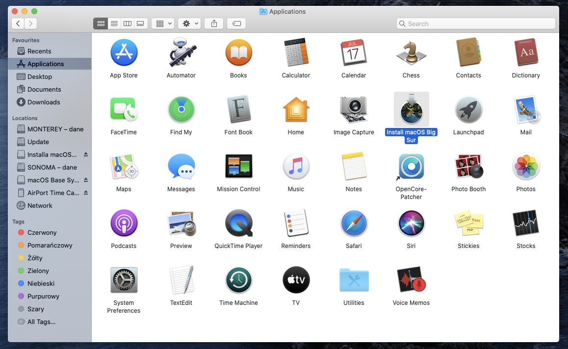The image size is (568, 349).
Task: Click the Font Book app icon
Action: tap(238, 109)
